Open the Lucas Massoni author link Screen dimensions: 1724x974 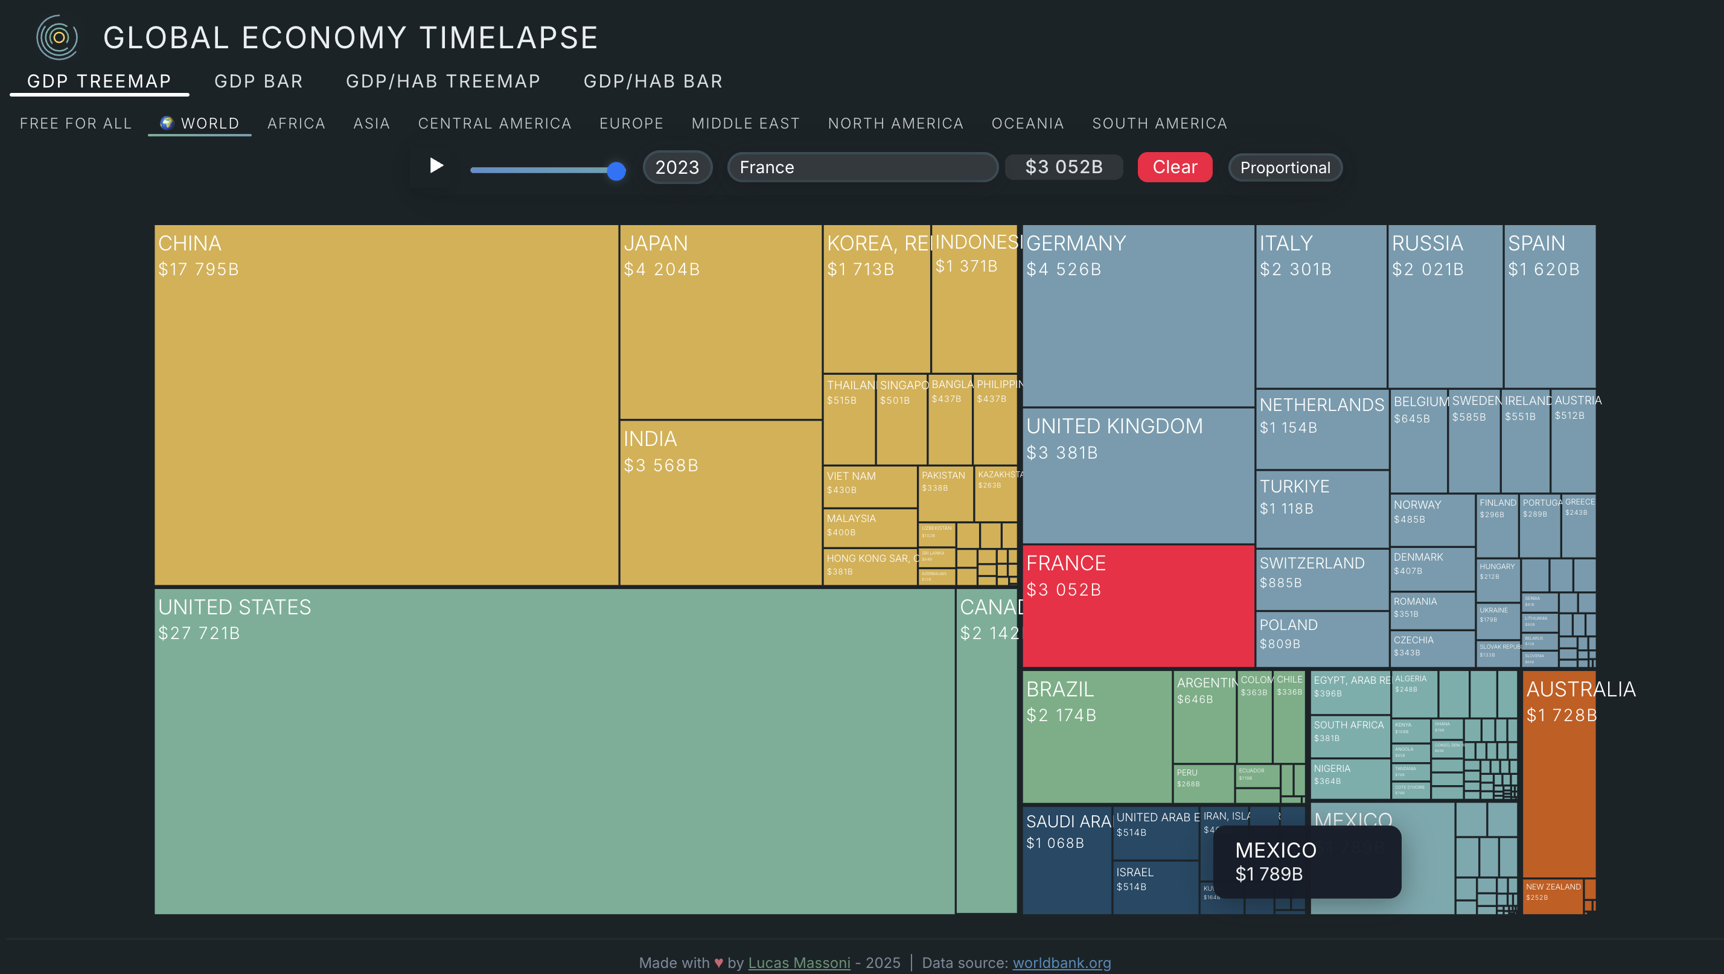(799, 962)
